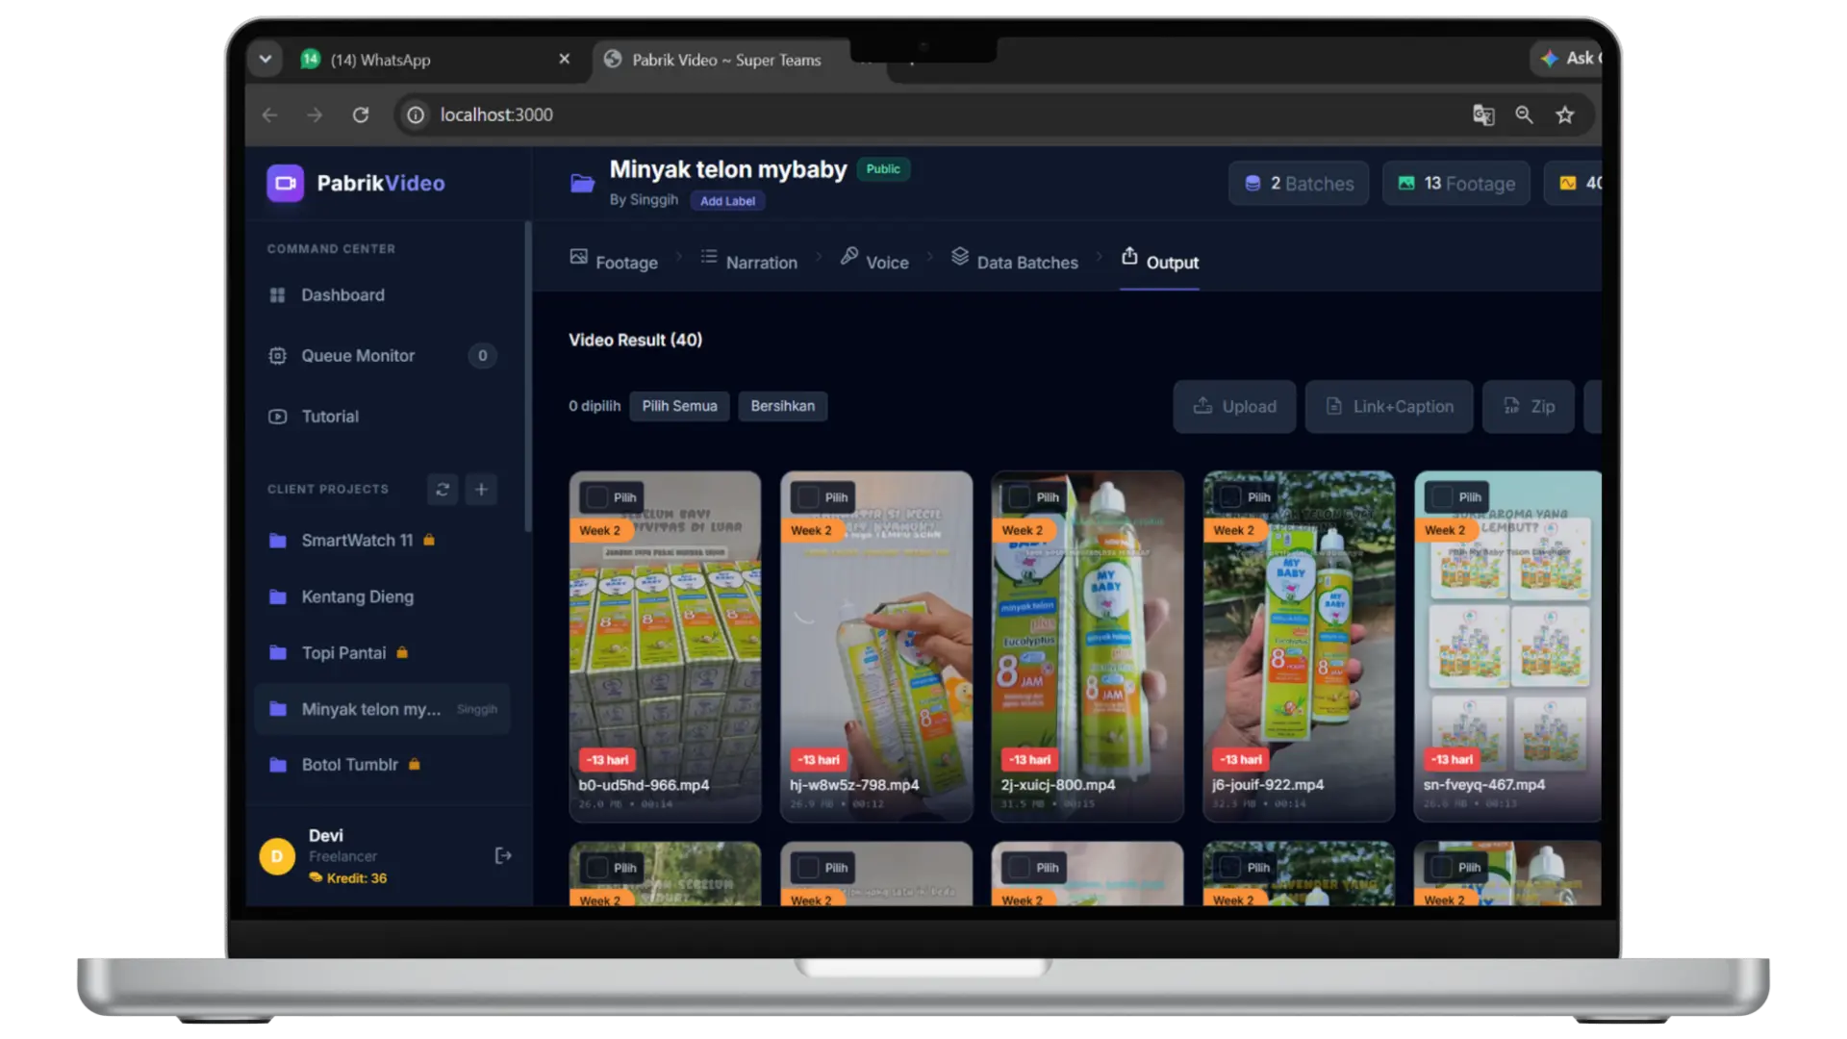Click the Queue Monitor count badge
The width and height of the screenshot is (1847, 1039).
tap(483, 355)
